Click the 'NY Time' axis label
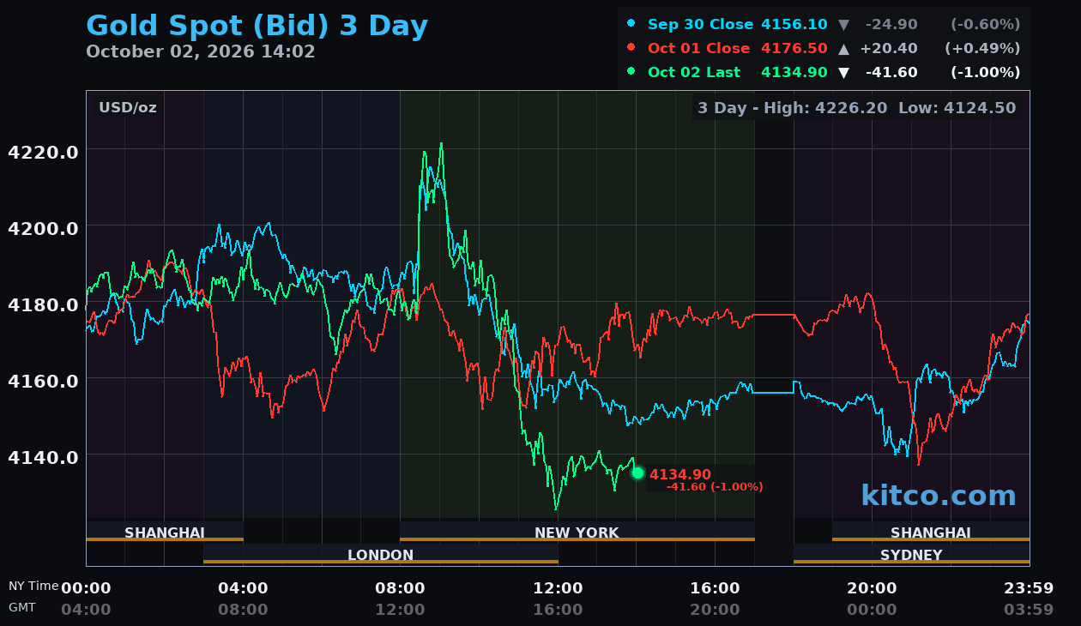 pos(33,586)
